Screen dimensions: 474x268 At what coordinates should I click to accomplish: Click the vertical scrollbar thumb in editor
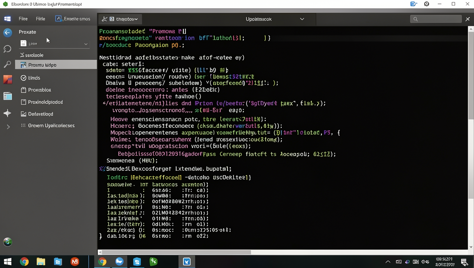(x=471, y=75)
